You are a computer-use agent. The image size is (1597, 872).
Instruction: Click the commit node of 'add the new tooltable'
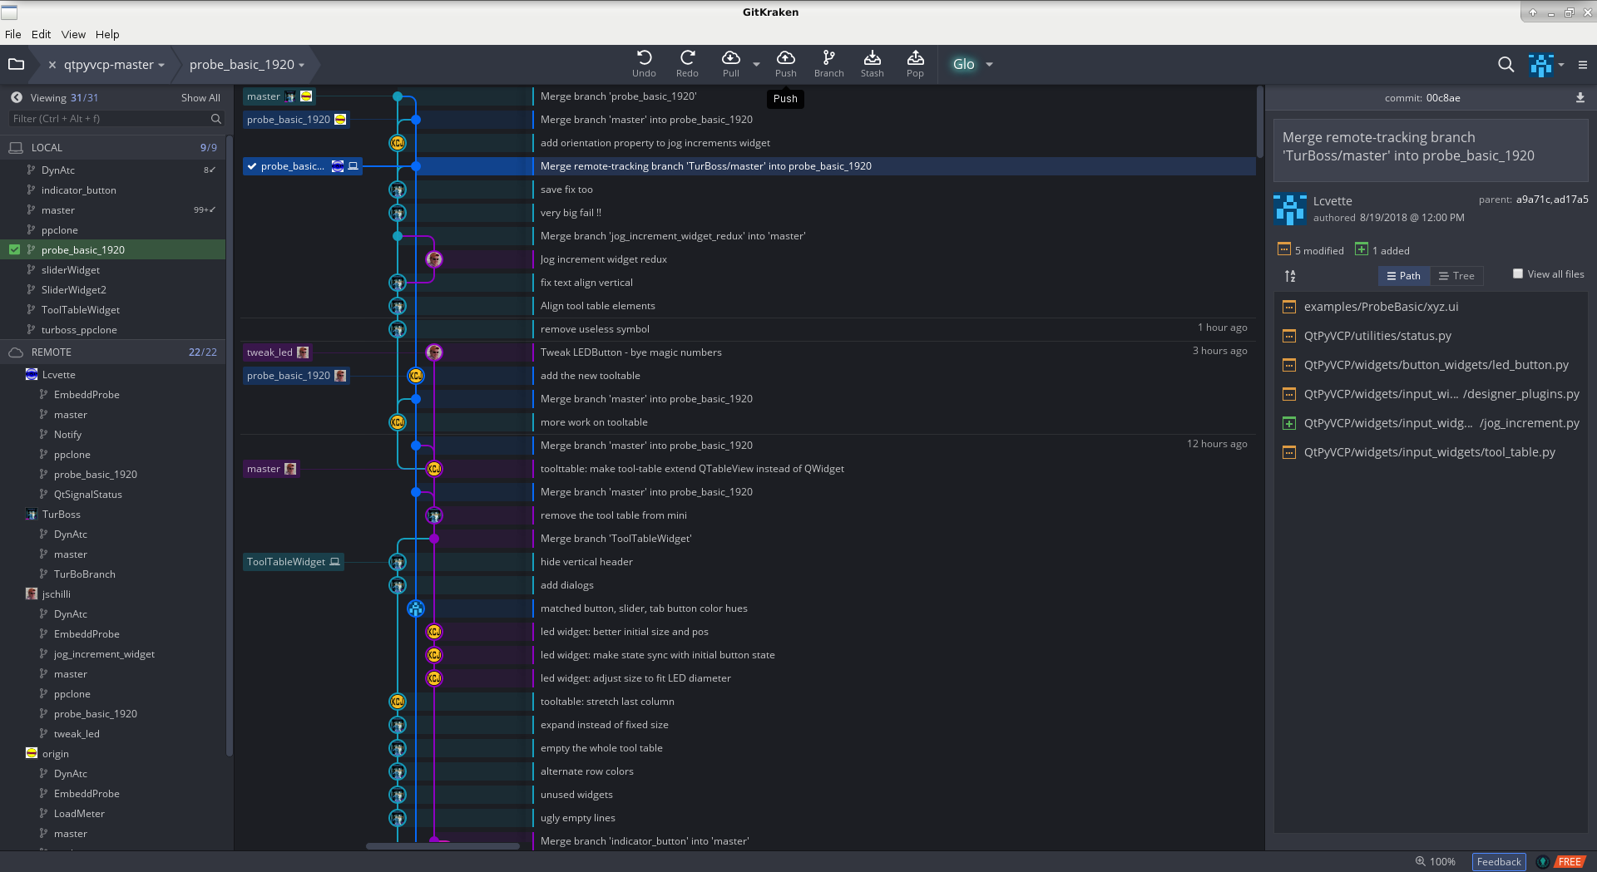point(416,376)
